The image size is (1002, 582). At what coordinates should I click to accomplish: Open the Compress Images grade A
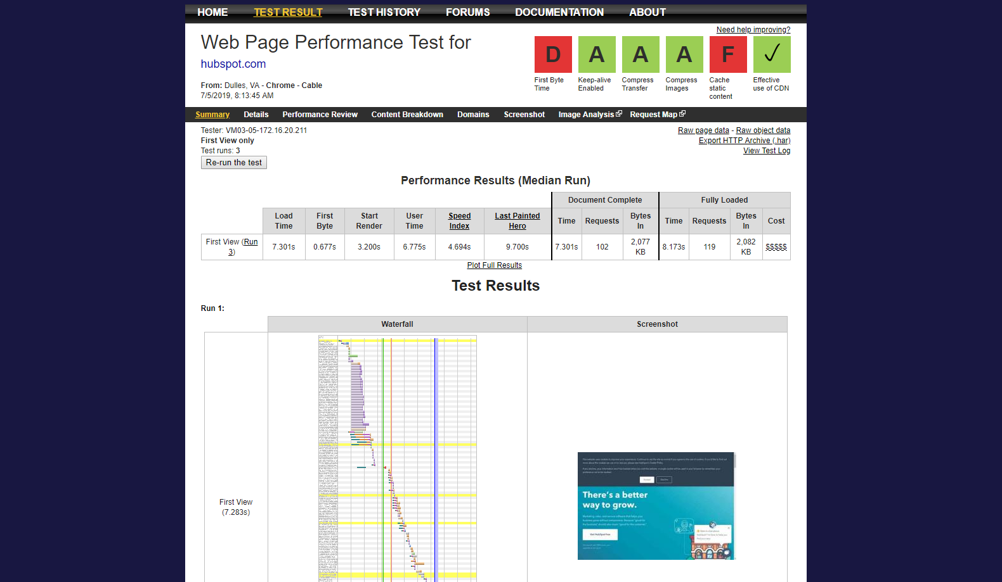(684, 54)
